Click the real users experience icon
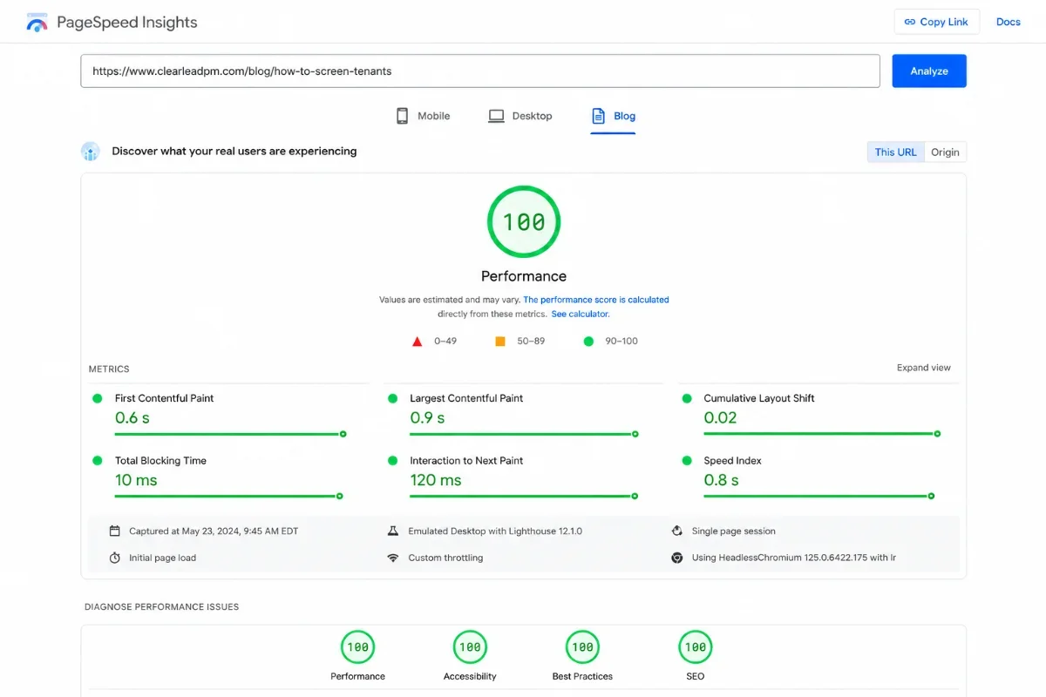Image resolution: width=1046 pixels, height=697 pixels. click(x=91, y=152)
